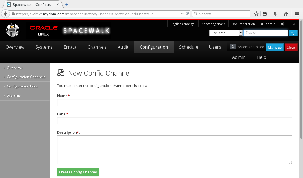Click the red Clear button
The height and width of the screenshot is (178, 303).
pyautogui.click(x=291, y=47)
